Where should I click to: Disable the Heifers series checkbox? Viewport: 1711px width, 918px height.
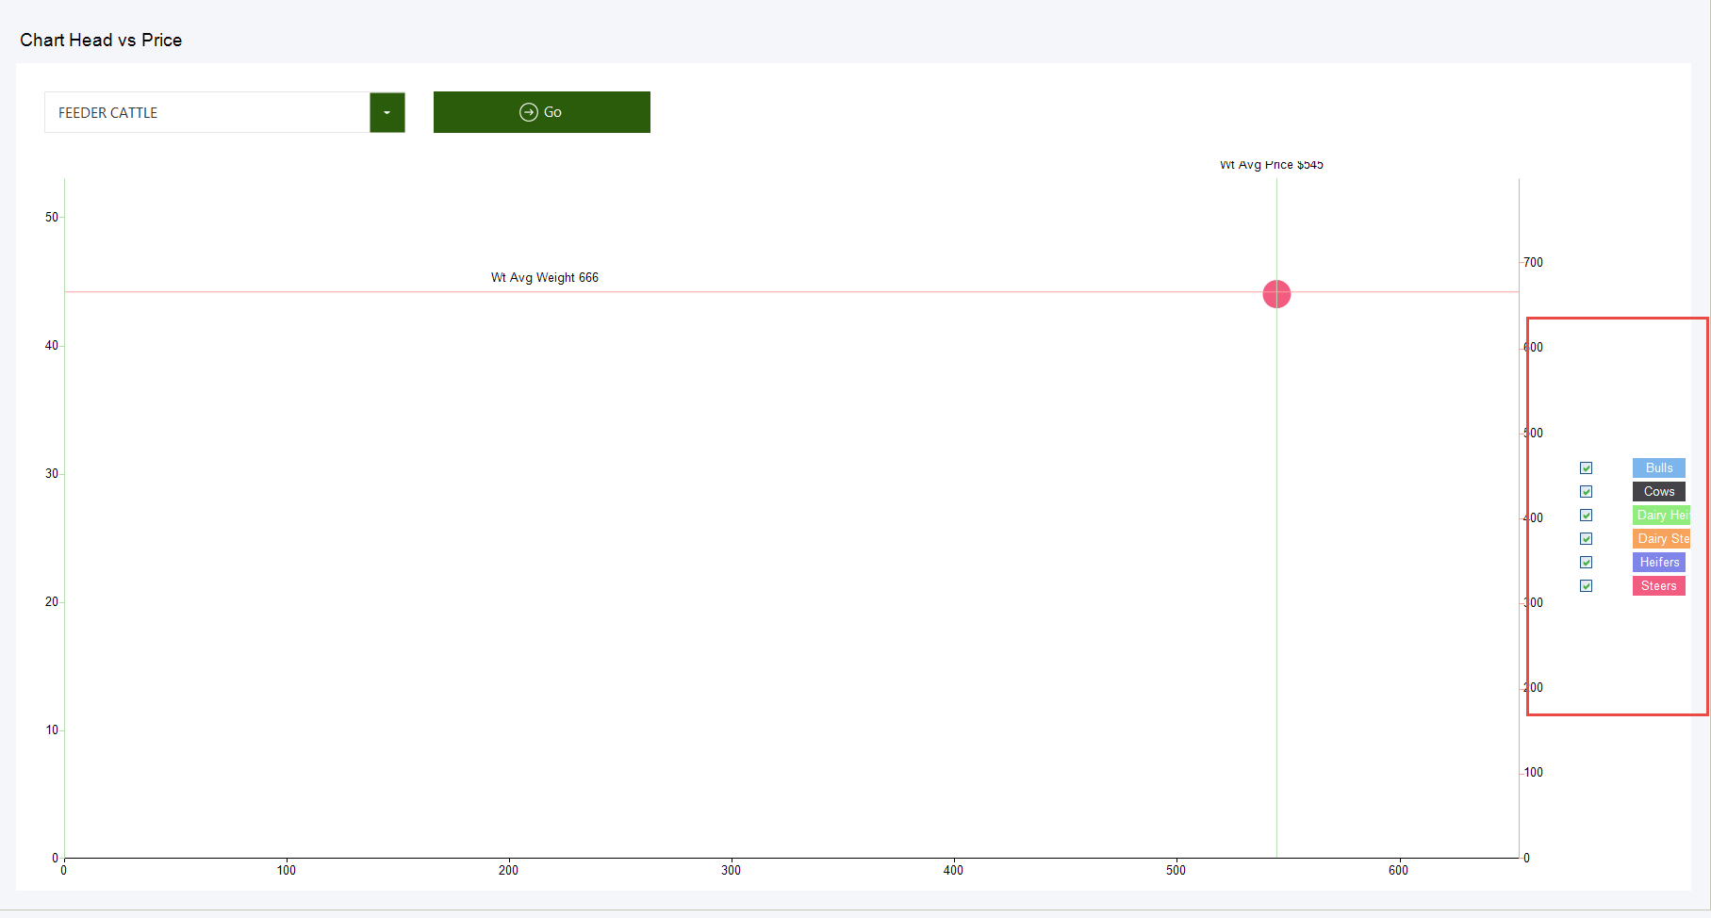click(x=1587, y=563)
